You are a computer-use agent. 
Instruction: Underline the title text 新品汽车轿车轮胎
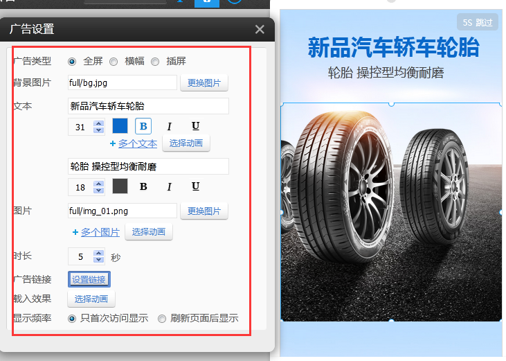pos(195,126)
